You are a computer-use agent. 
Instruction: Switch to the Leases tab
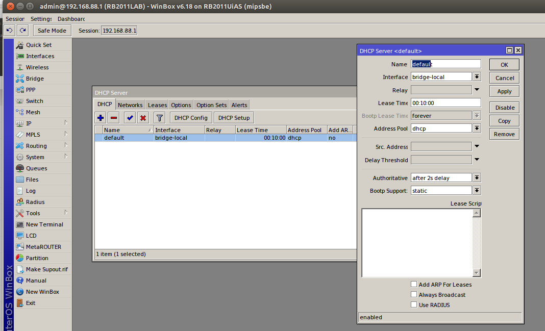point(157,105)
